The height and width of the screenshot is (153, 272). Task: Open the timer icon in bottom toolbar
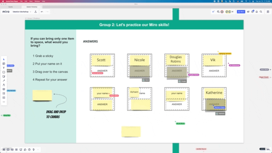tap(29, 150)
